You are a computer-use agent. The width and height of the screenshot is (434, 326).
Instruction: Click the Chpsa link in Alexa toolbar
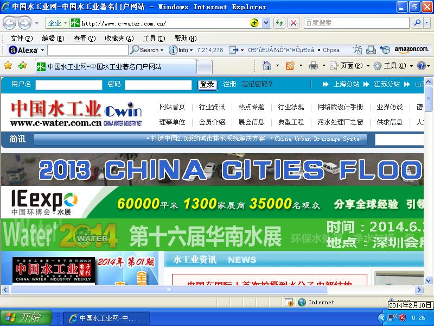tap(331, 50)
